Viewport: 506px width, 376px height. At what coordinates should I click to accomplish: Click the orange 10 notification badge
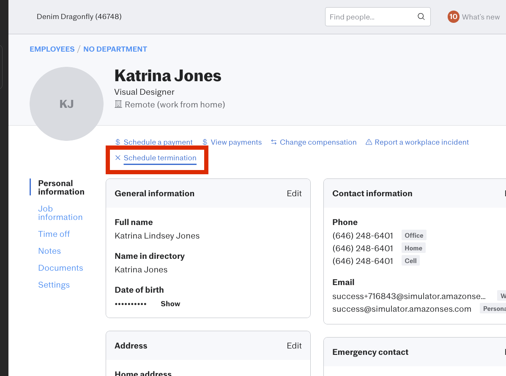(453, 17)
